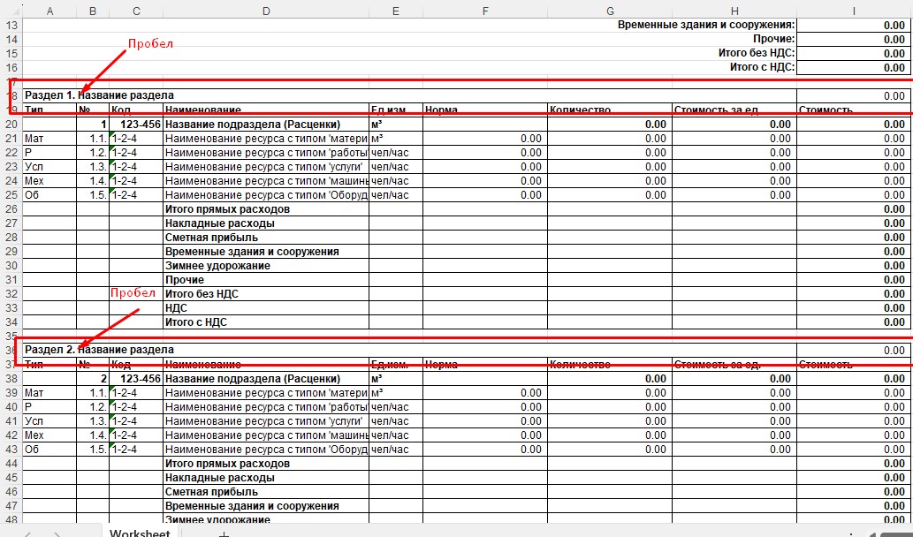Select 'Сметная прибыль' cell in row 28
Screen dimensions: 913x537
pyautogui.click(x=211, y=238)
